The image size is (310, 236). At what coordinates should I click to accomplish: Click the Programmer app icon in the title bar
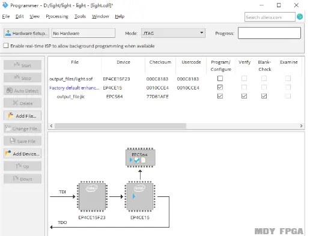[5, 5]
